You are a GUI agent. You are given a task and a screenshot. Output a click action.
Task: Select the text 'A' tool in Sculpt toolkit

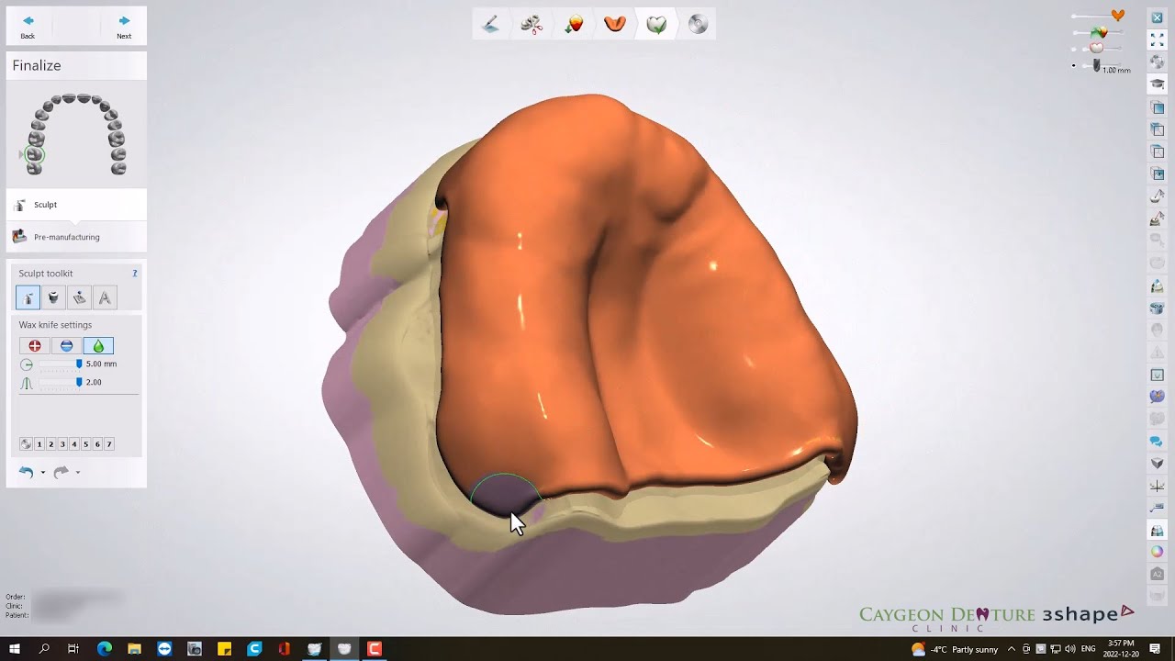pos(105,297)
